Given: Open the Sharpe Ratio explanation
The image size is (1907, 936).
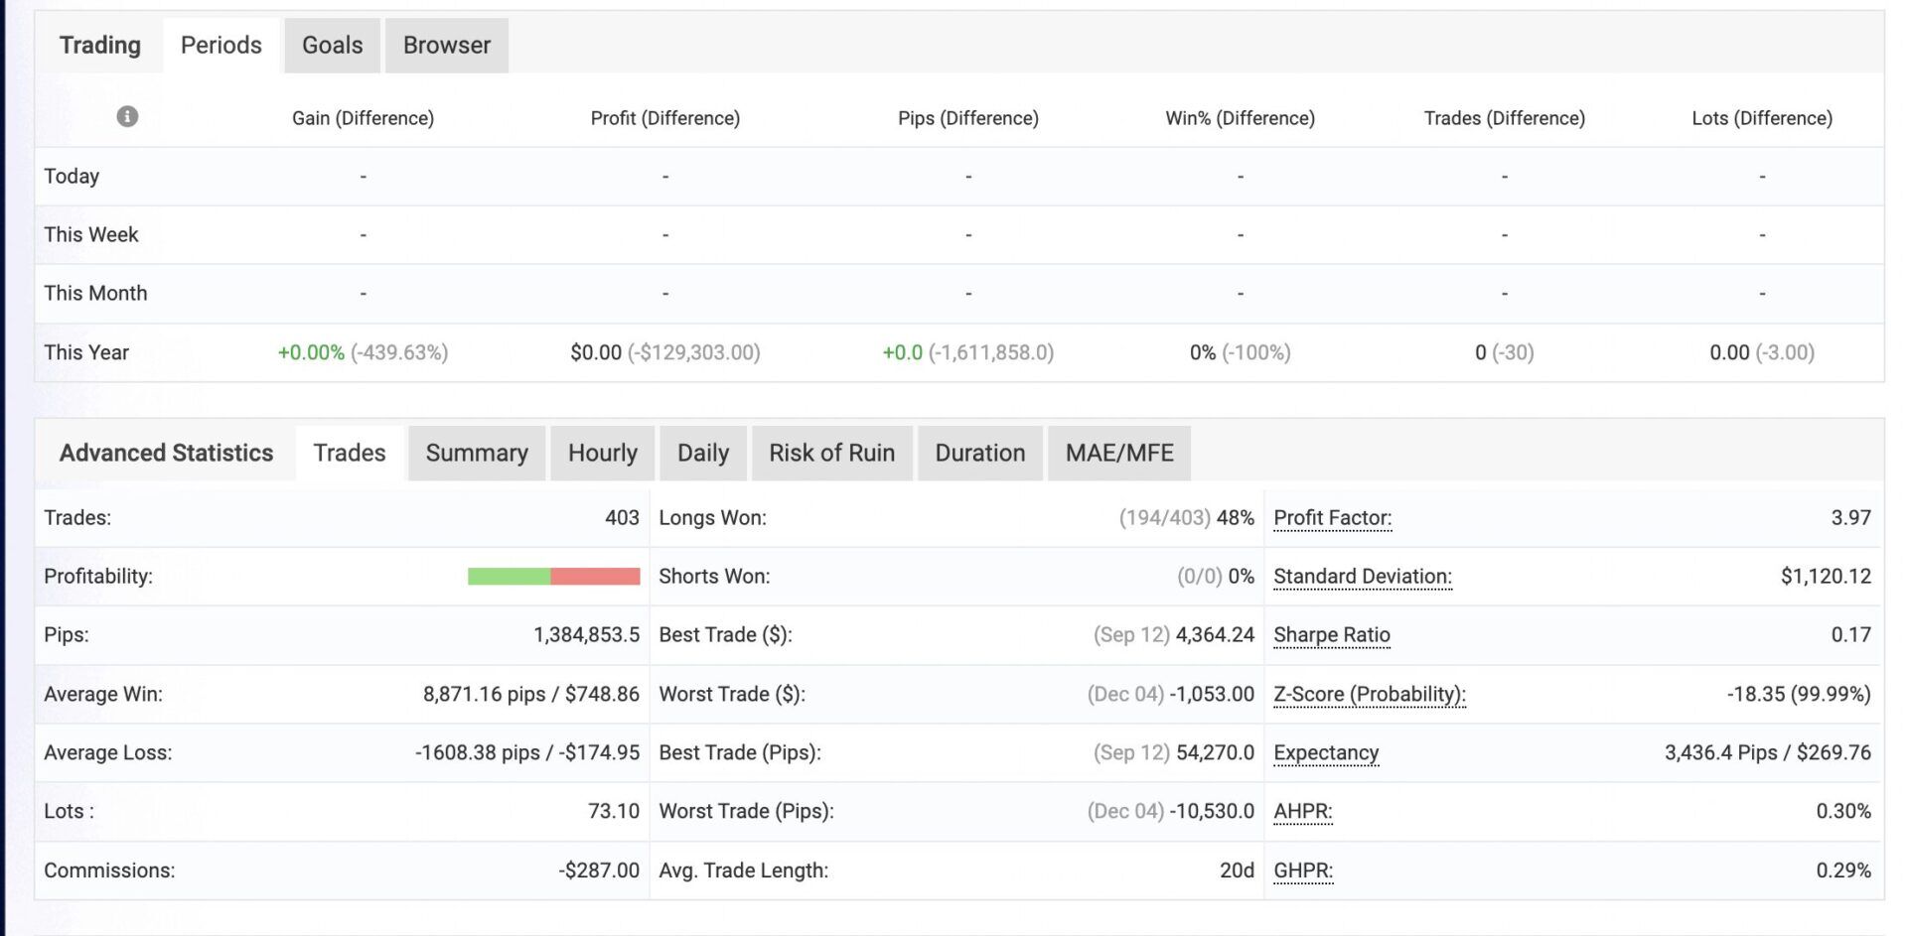Looking at the screenshot, I should [x=1330, y=634].
